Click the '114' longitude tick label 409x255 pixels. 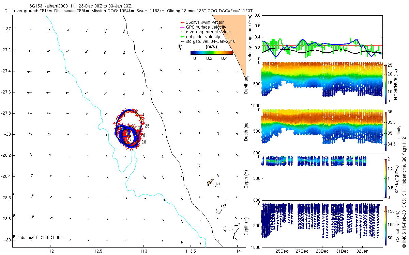[237, 251]
